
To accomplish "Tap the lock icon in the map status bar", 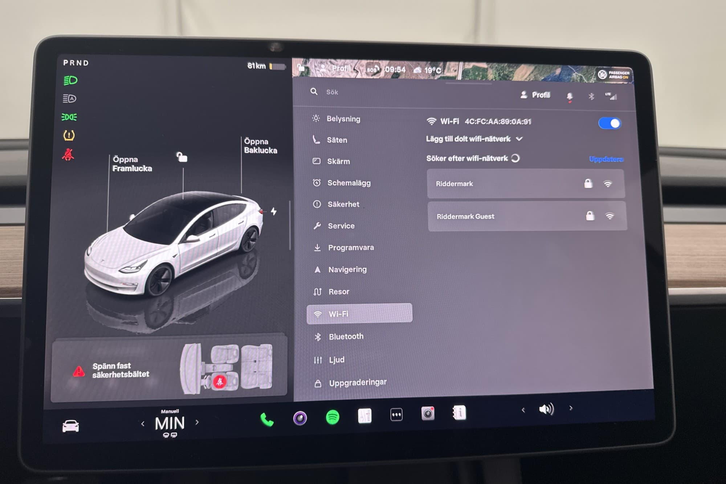I will (301, 68).
